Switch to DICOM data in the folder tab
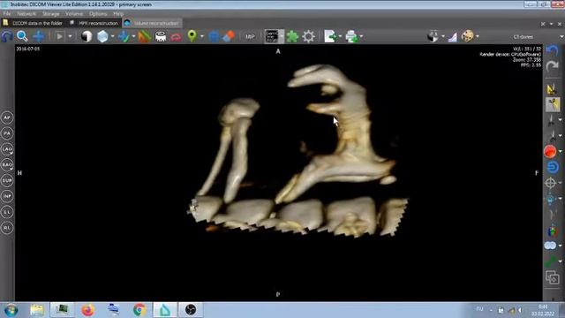Screen dimensions: 565x318 pyautogui.click(x=33, y=23)
